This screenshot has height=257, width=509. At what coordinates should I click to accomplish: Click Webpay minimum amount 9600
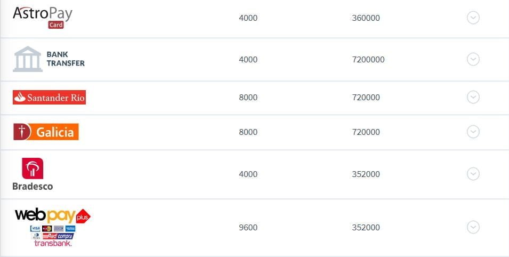[248, 227]
